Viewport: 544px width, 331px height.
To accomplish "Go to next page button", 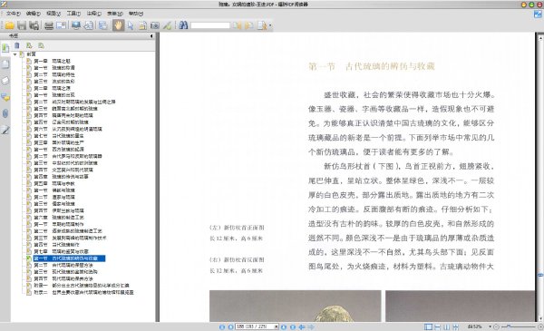I will click(x=284, y=326).
